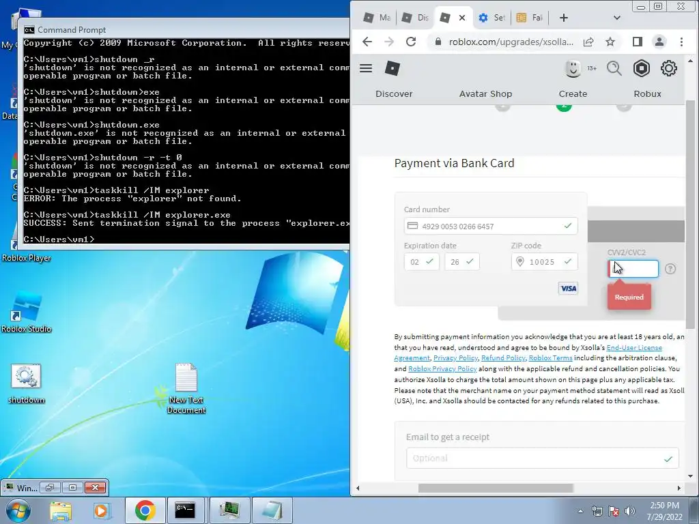Go forward in Chrome
Screen dimensions: 699x524
[x=388, y=42]
